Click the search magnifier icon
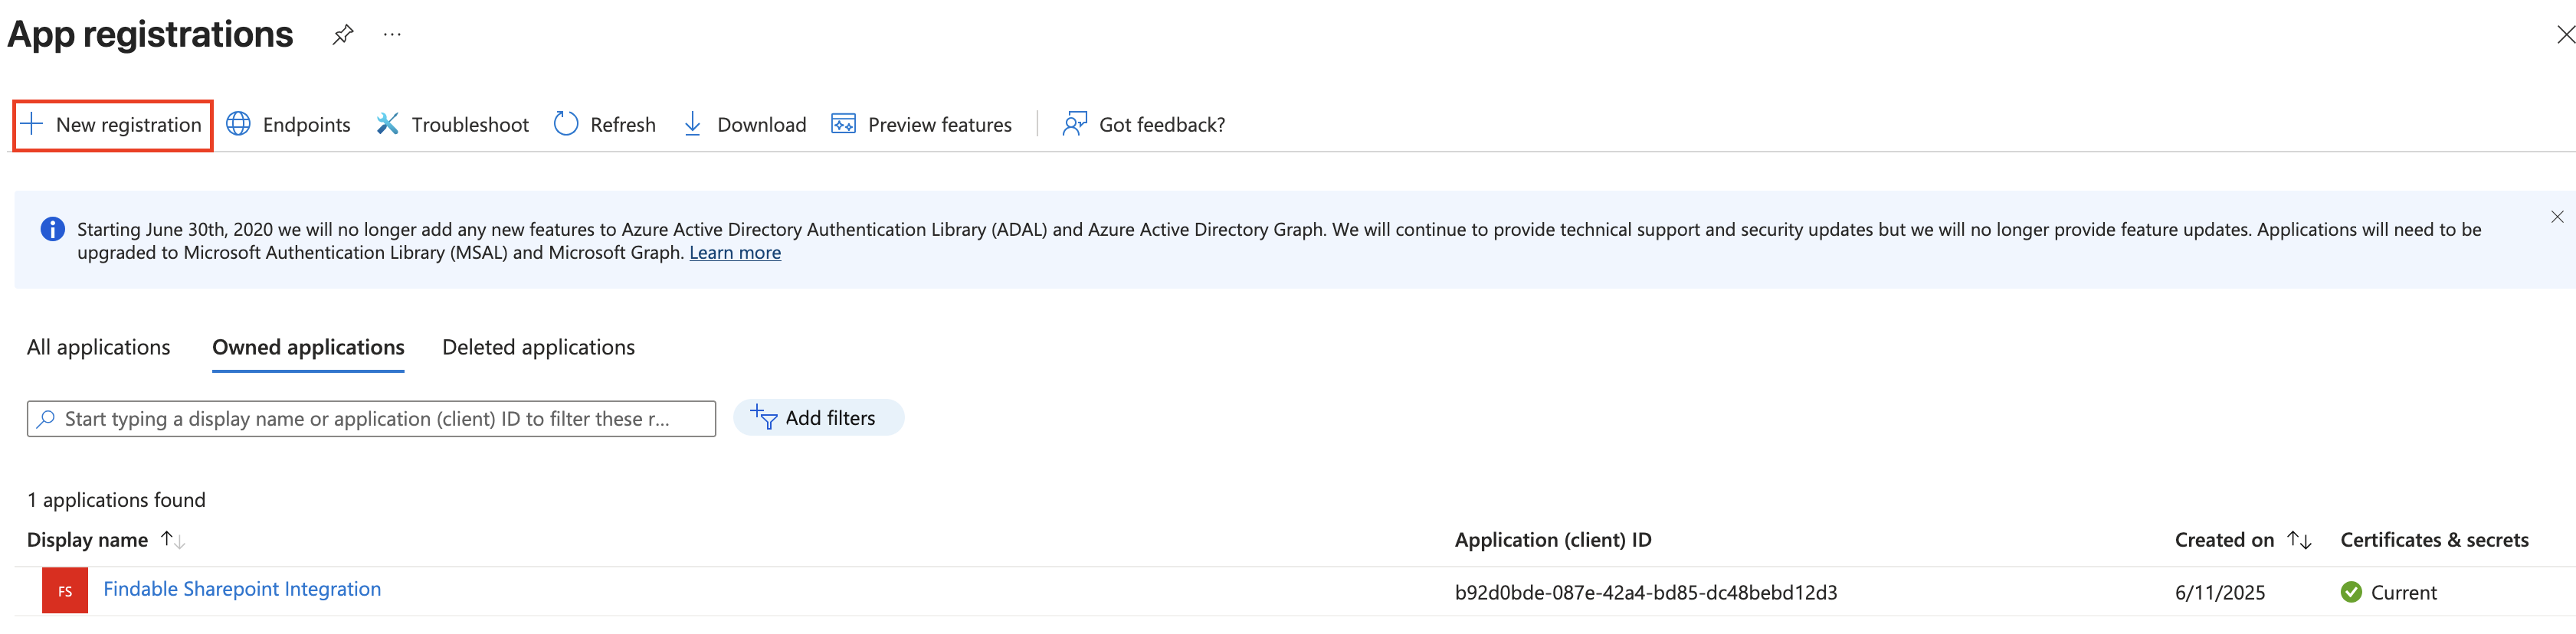The image size is (2576, 634). 45,419
